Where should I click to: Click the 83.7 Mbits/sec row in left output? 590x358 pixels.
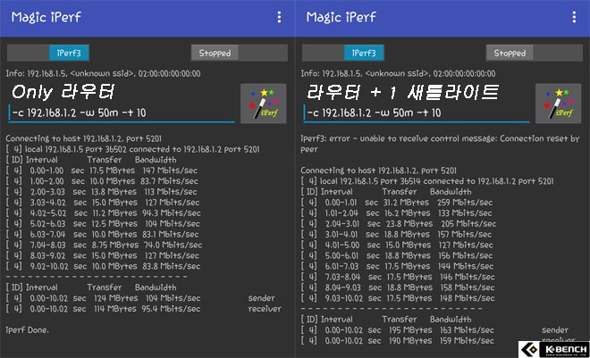[102, 181]
